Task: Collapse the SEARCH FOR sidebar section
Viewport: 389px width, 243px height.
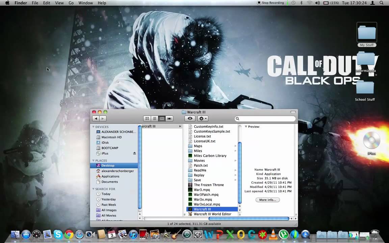Action: pos(93,189)
